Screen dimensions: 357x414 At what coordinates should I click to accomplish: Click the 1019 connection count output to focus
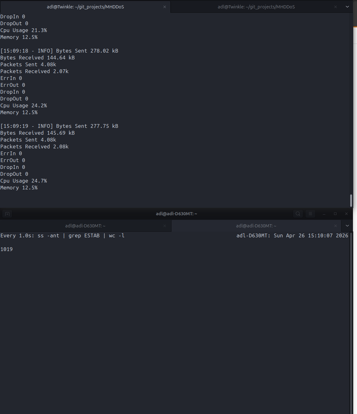(x=7, y=249)
